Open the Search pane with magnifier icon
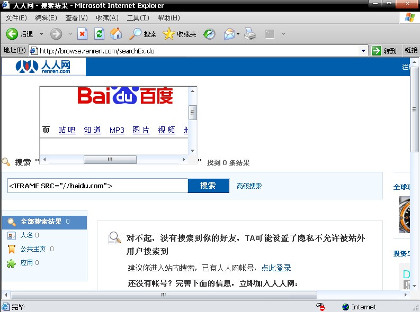The height and width of the screenshot is (312, 420). click(135, 34)
